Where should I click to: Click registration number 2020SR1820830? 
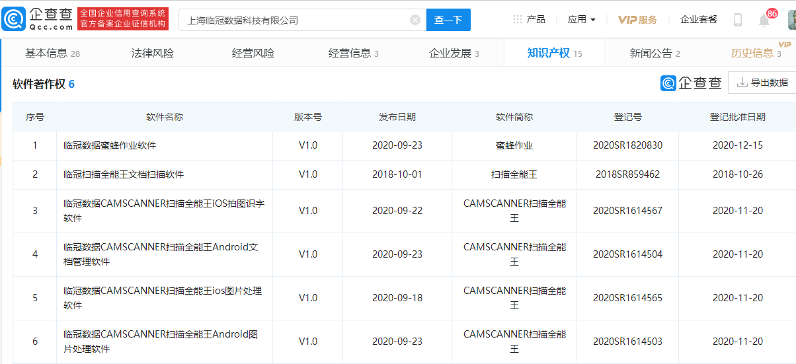click(x=627, y=145)
